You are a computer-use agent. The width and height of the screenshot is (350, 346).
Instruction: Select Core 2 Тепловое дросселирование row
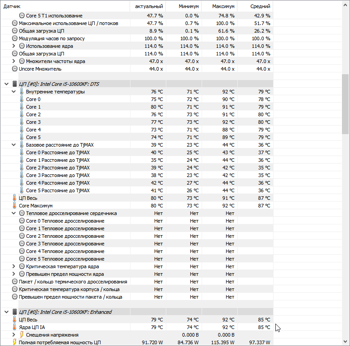137,236
